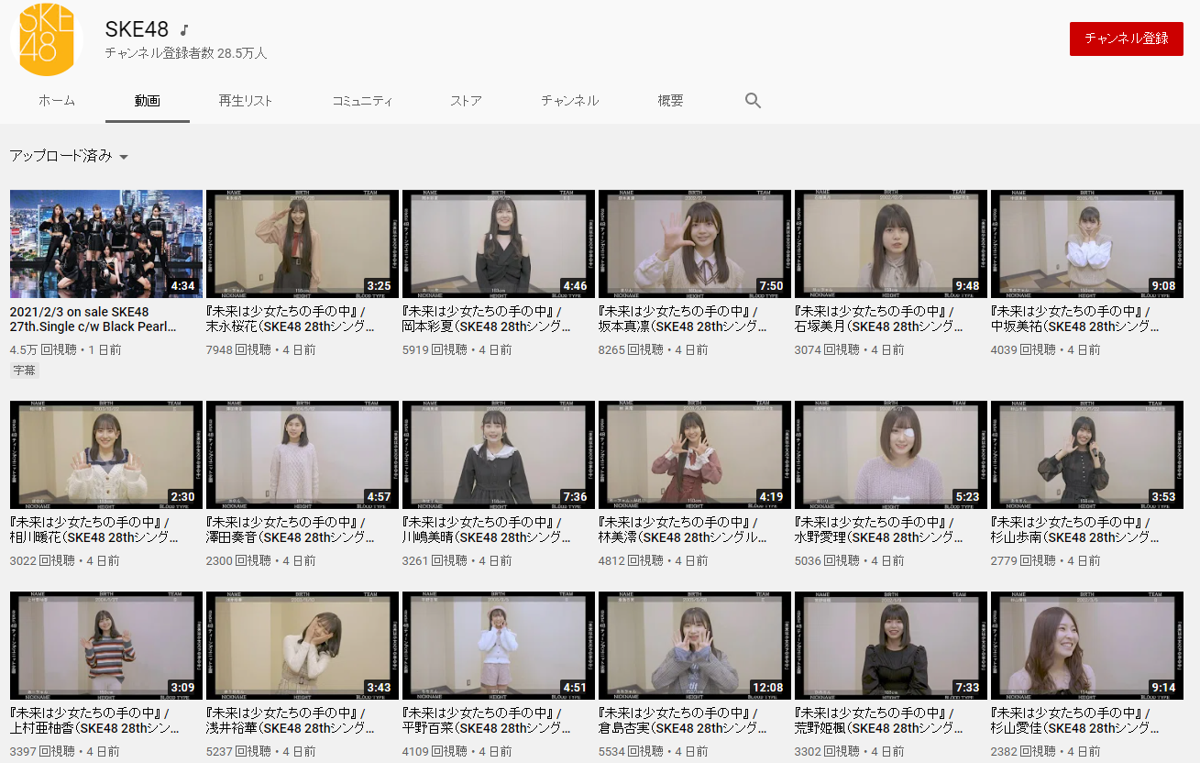Play the 杉山歩南 video thumbnail
The image size is (1200, 763).
coord(1087,455)
